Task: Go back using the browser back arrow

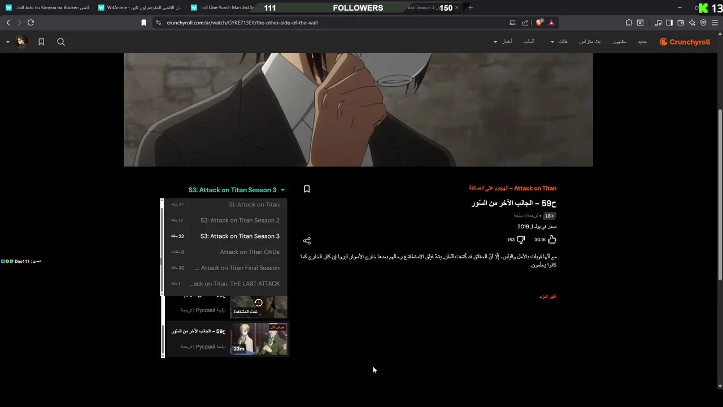Action: tap(8, 23)
